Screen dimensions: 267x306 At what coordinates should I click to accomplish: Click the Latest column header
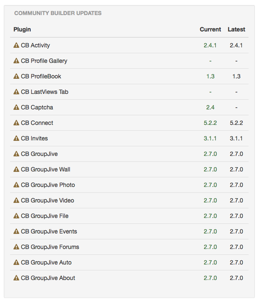236,29
